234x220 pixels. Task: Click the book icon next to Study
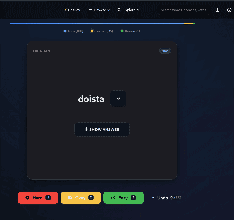pyautogui.click(x=67, y=10)
